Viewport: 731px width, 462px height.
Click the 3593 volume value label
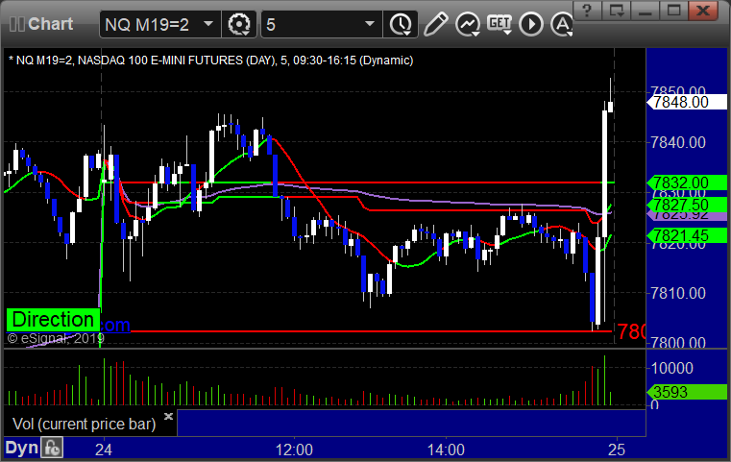pyautogui.click(x=687, y=392)
